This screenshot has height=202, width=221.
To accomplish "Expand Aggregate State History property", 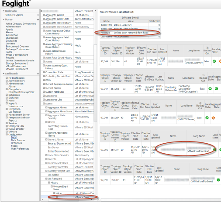I will tap(44, 23).
